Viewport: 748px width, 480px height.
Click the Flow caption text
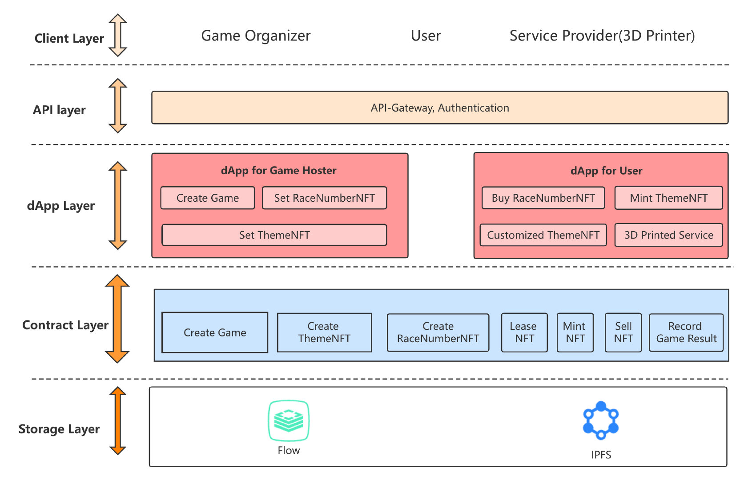click(x=289, y=450)
